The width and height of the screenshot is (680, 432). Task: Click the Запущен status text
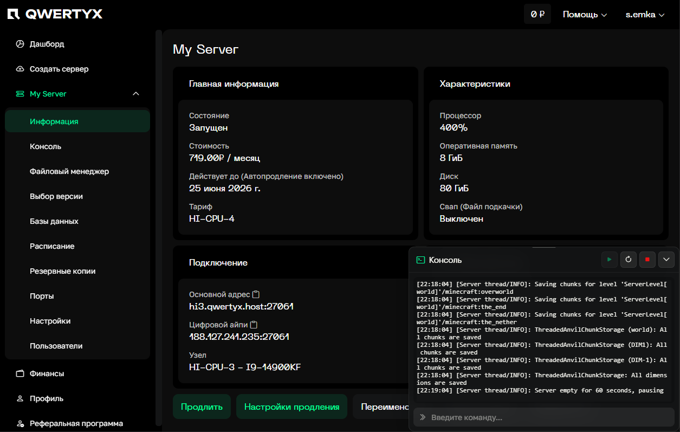coord(208,127)
